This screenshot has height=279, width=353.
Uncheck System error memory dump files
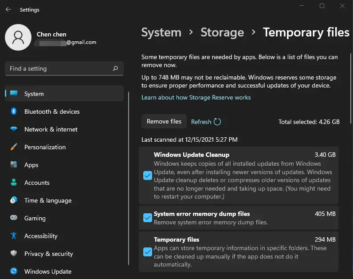click(x=148, y=218)
